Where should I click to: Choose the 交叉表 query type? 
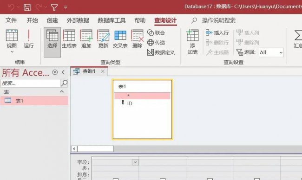[x=120, y=39]
